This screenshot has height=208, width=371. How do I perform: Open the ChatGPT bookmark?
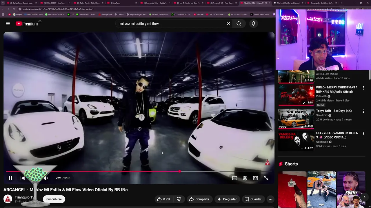[x=119, y=14]
